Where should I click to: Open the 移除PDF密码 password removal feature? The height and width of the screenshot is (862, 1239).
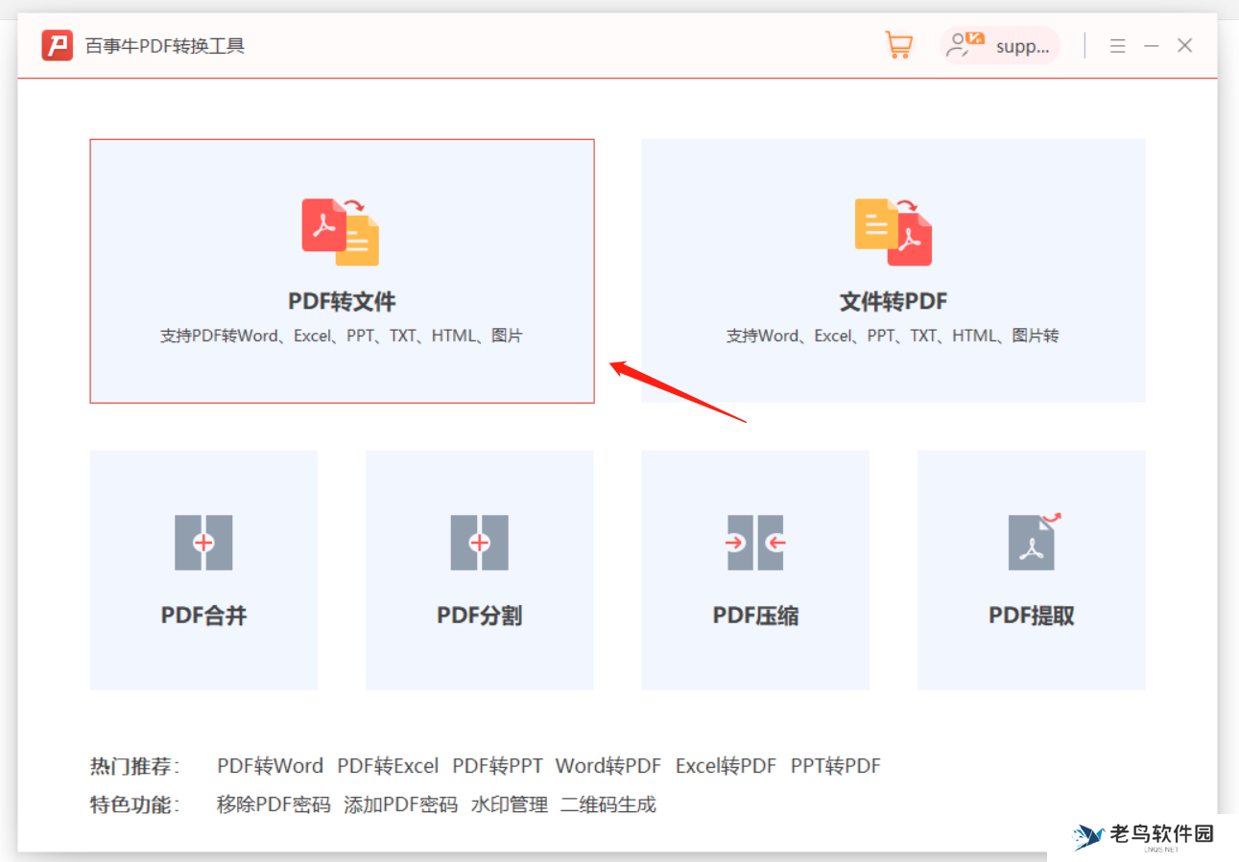(x=270, y=804)
